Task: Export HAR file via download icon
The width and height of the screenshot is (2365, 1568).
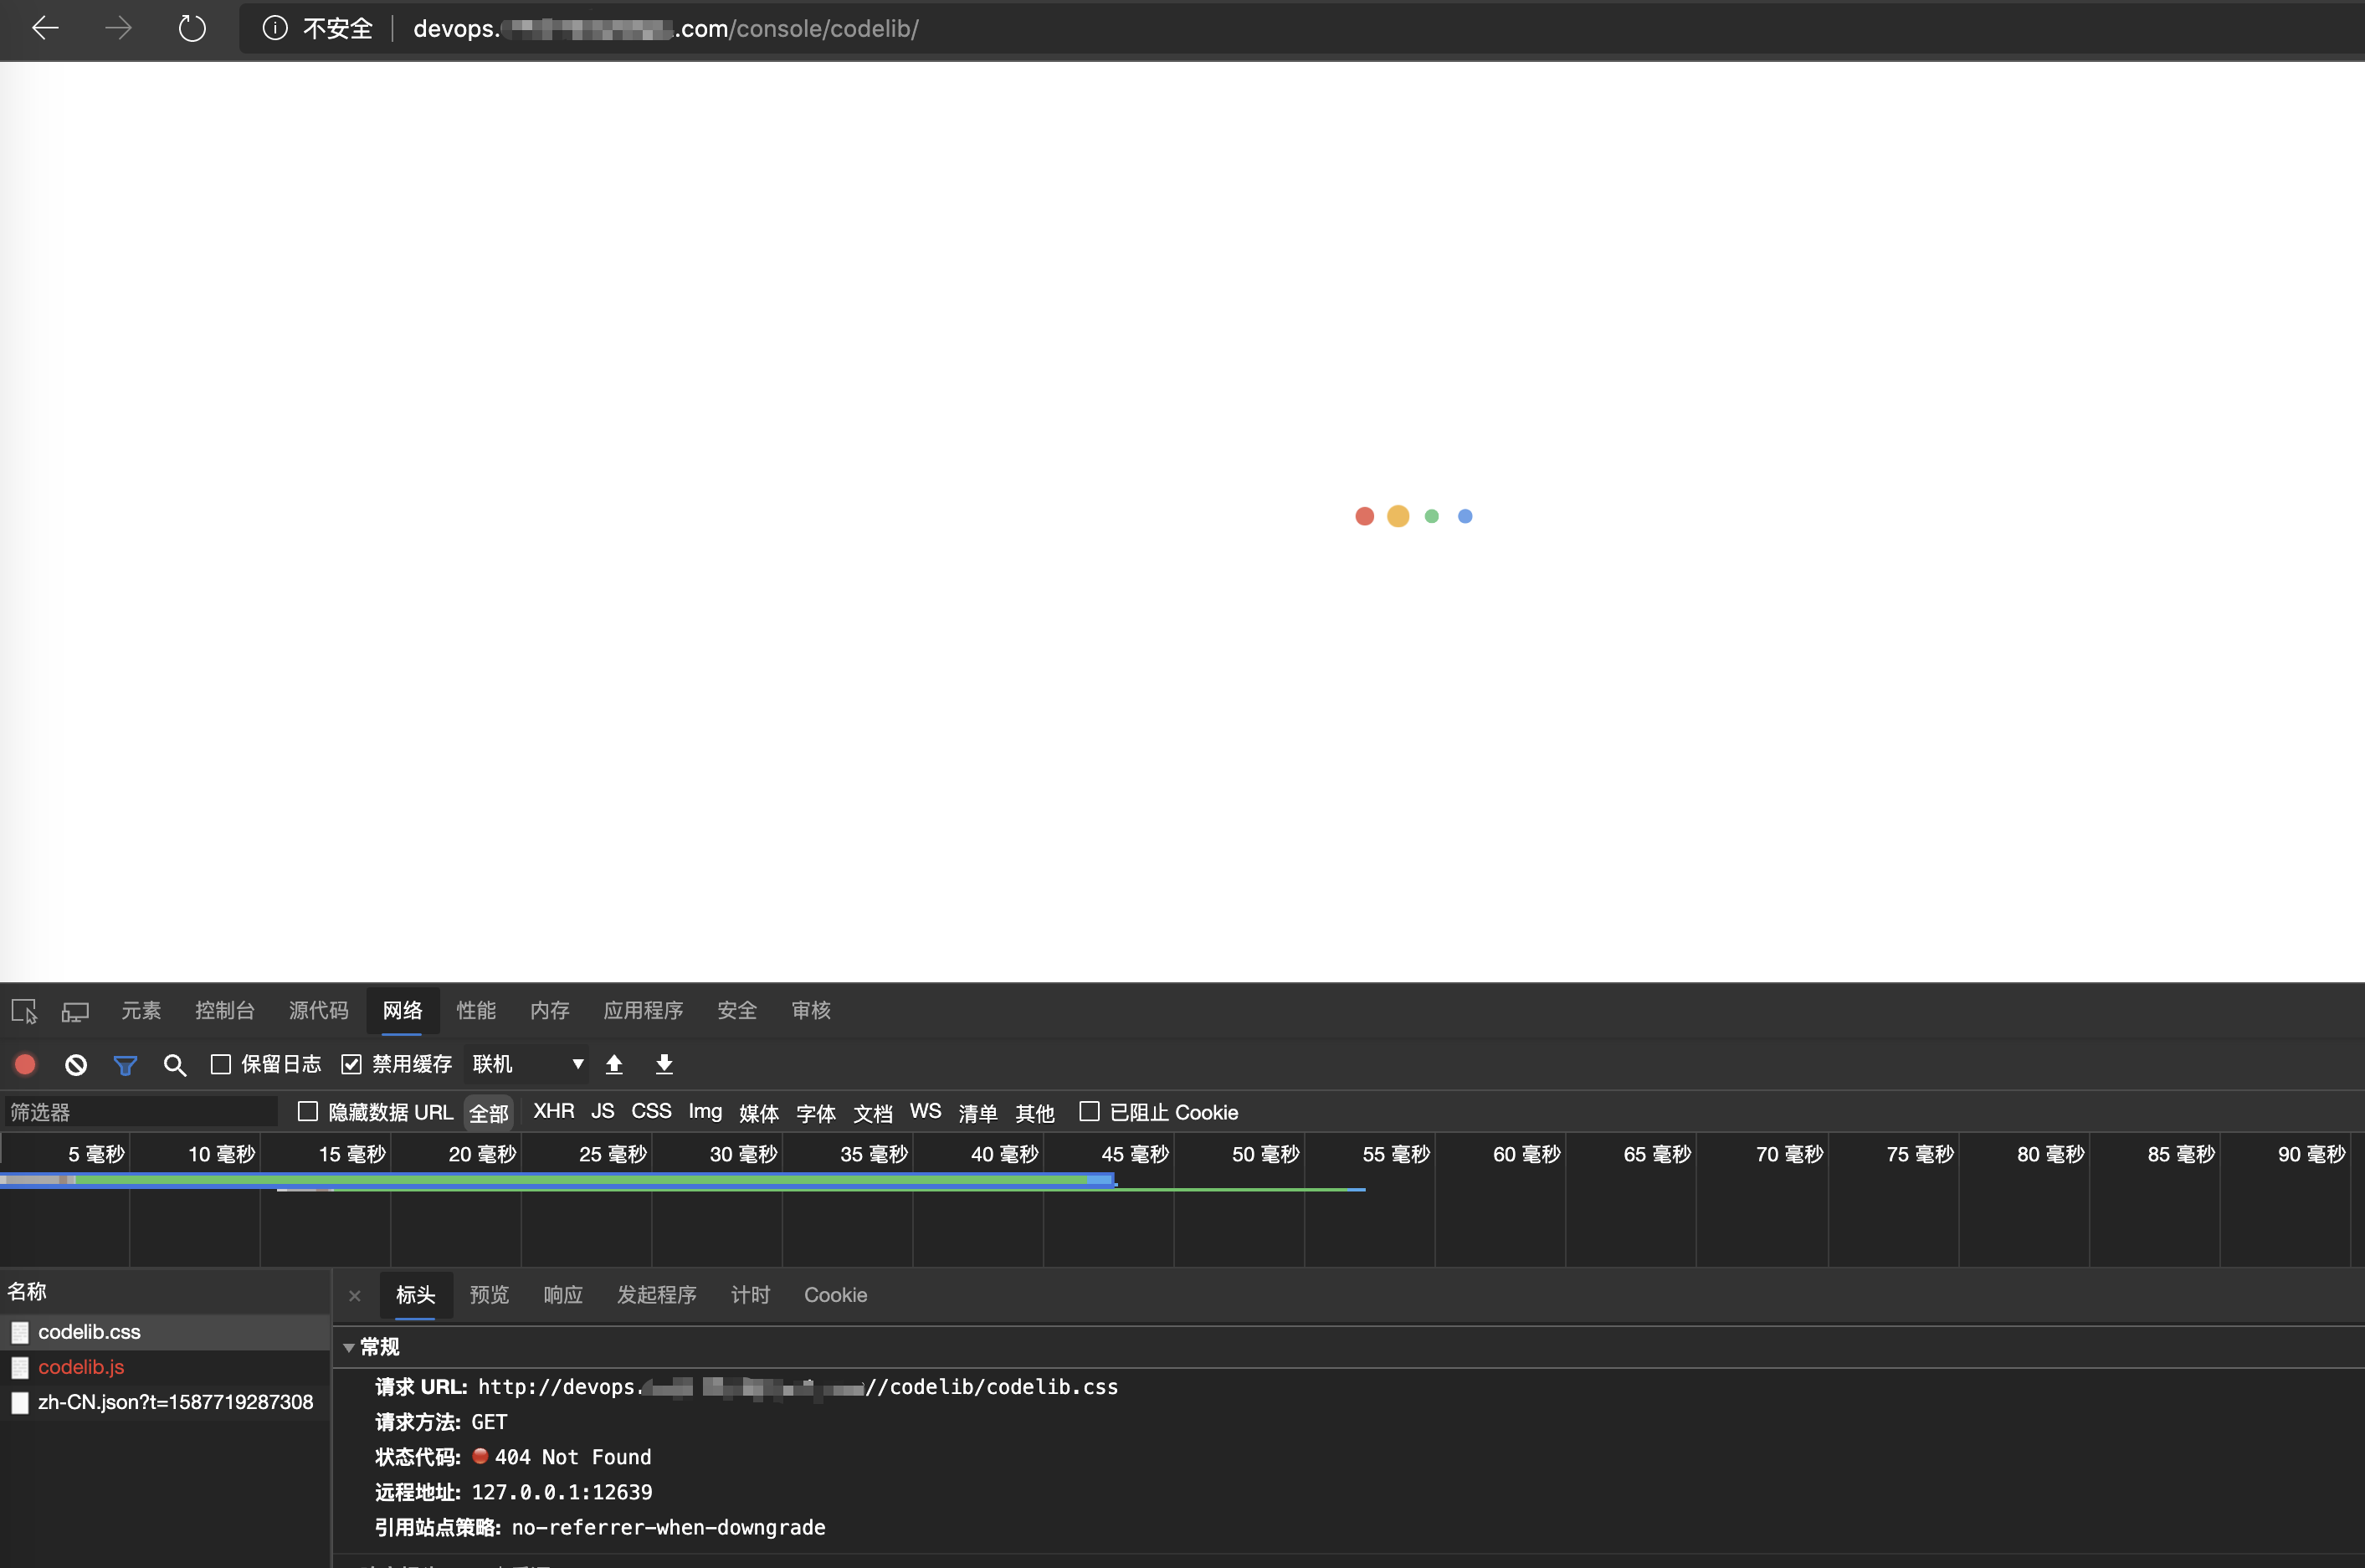Action: [x=663, y=1064]
